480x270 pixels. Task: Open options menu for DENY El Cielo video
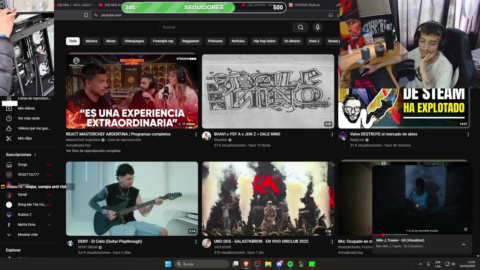point(196,242)
